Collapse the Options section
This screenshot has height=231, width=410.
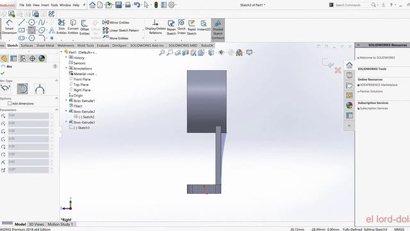[x=56, y=98]
